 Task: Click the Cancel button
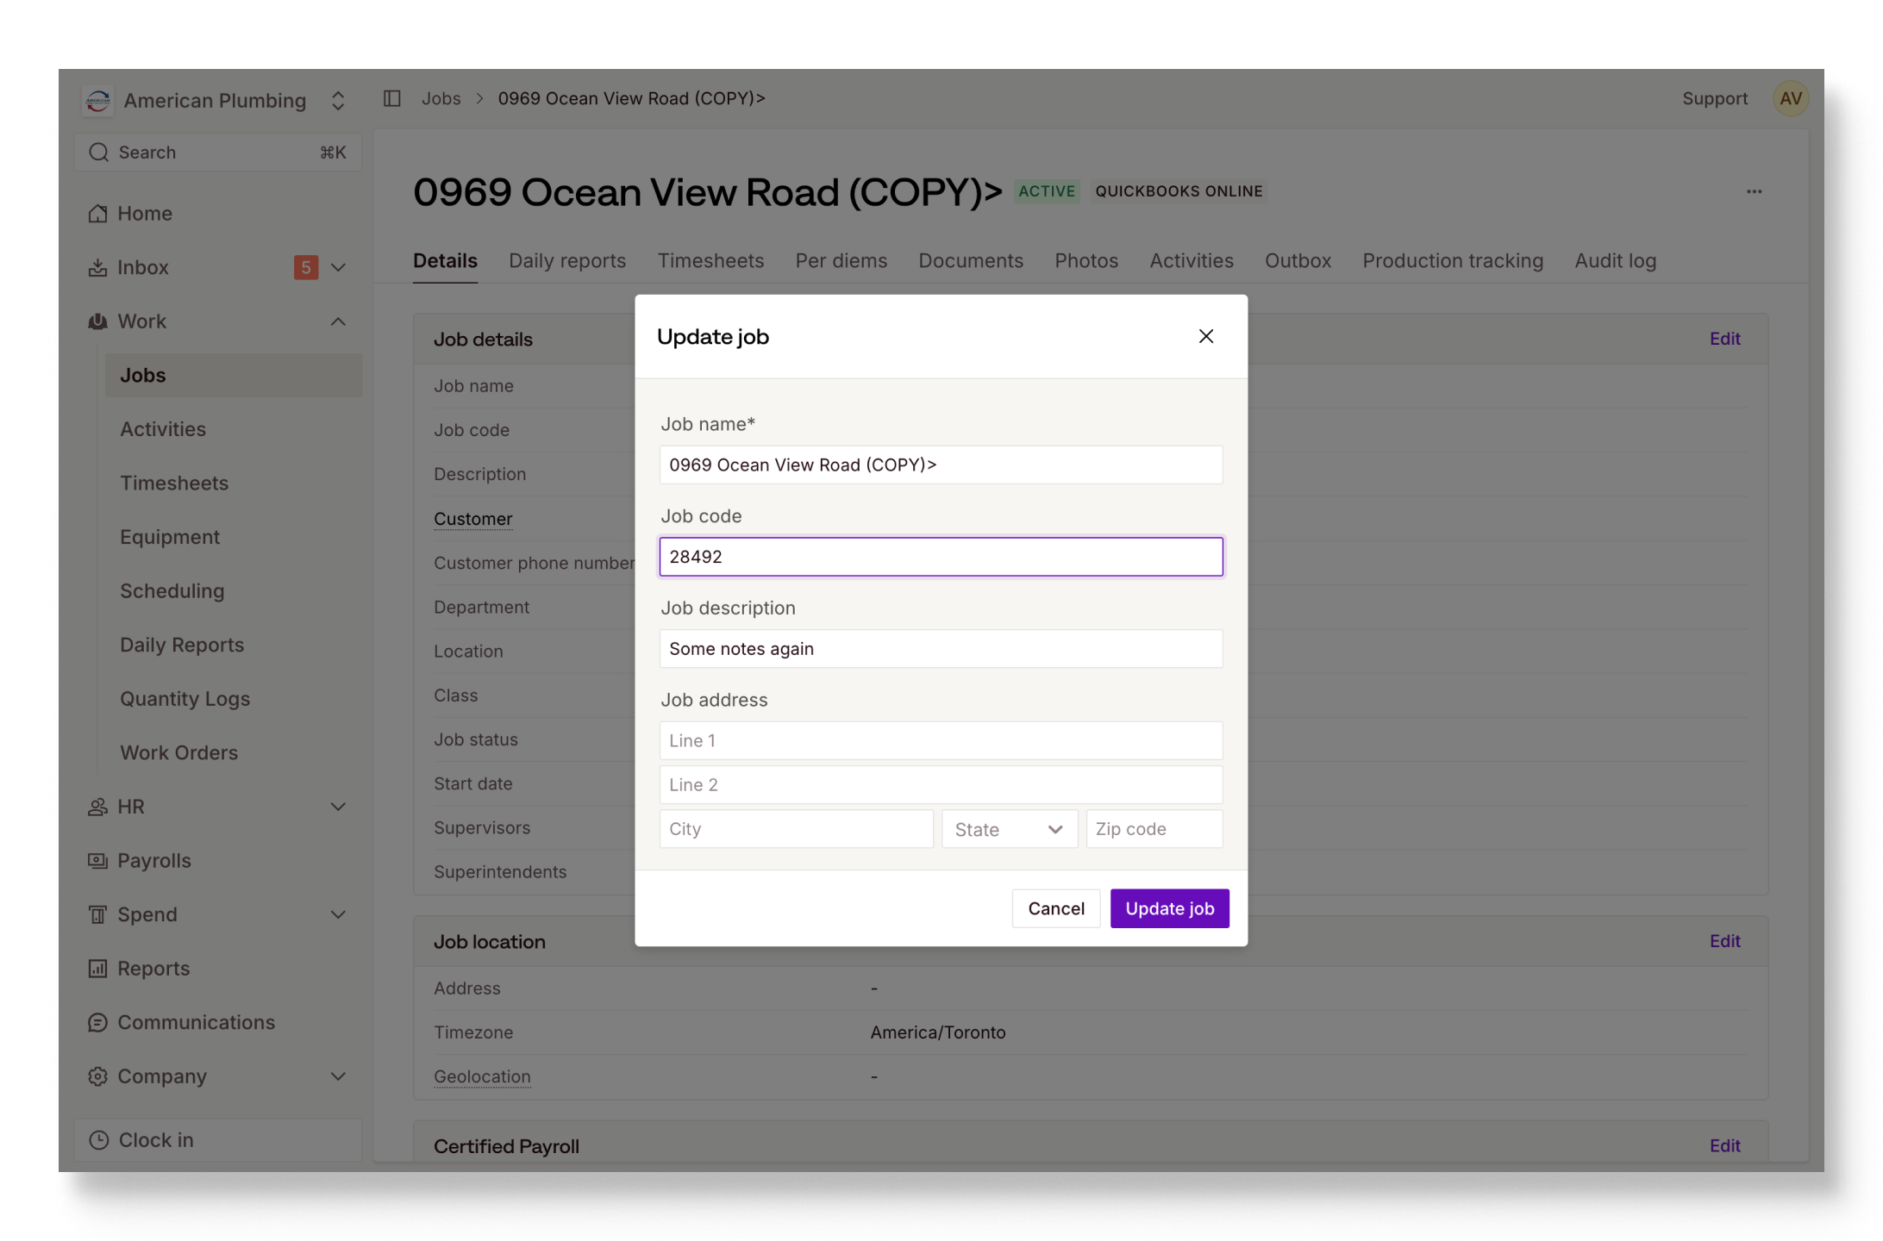click(1056, 908)
